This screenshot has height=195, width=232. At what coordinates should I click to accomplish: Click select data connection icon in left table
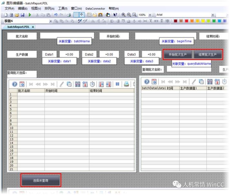(x=78, y=84)
